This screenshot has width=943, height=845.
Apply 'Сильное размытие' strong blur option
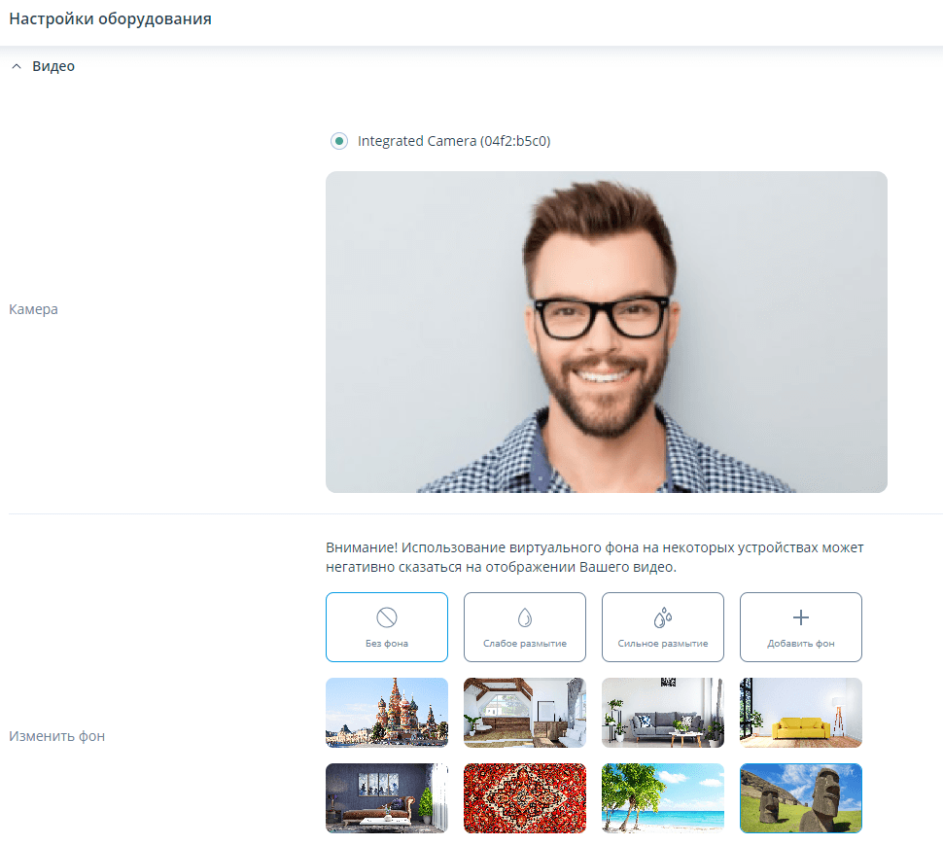click(x=663, y=617)
